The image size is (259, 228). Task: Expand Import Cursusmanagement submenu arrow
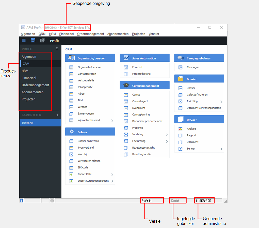[x=112, y=181]
